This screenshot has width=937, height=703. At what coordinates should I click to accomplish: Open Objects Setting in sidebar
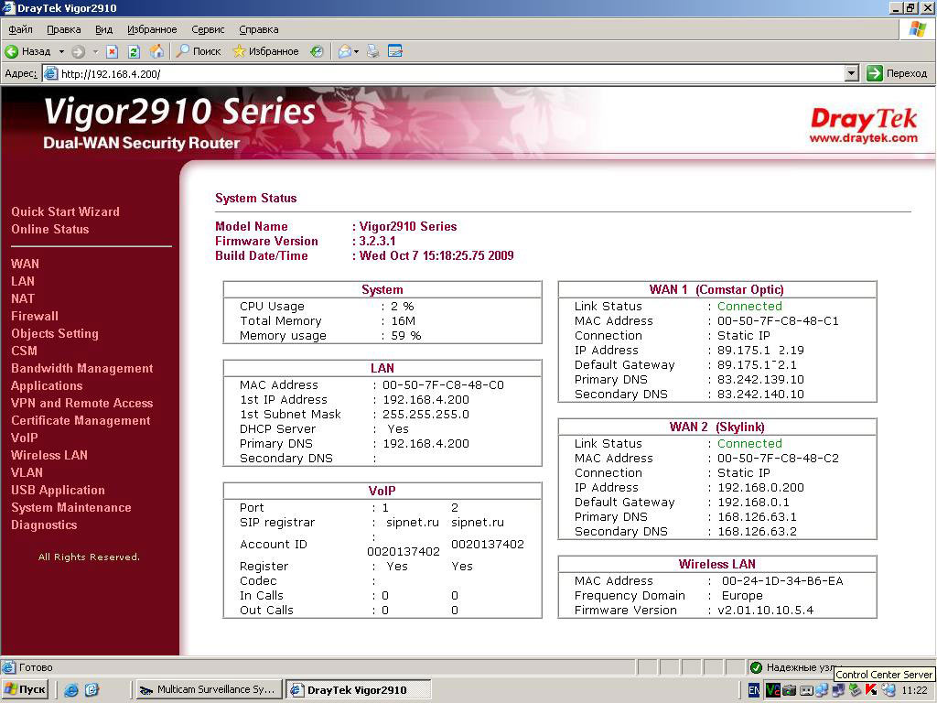tap(54, 333)
